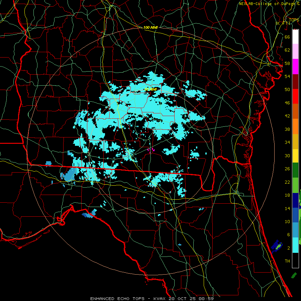The height and width of the screenshot is (301, 301).
Task: Select the dark red 54 kft legend color
Action: tap(295, 82)
